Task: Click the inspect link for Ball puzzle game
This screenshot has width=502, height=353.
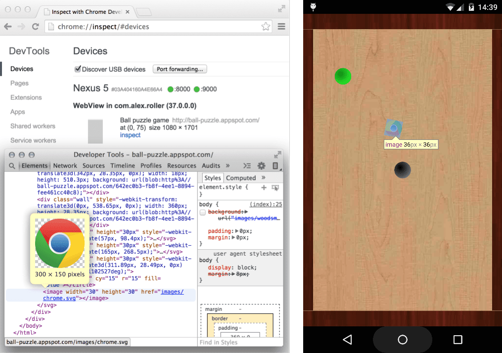Action: 130,135
